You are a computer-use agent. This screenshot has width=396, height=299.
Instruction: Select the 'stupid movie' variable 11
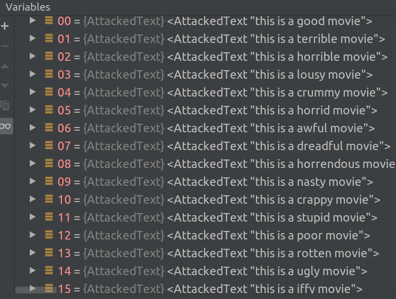(213, 217)
